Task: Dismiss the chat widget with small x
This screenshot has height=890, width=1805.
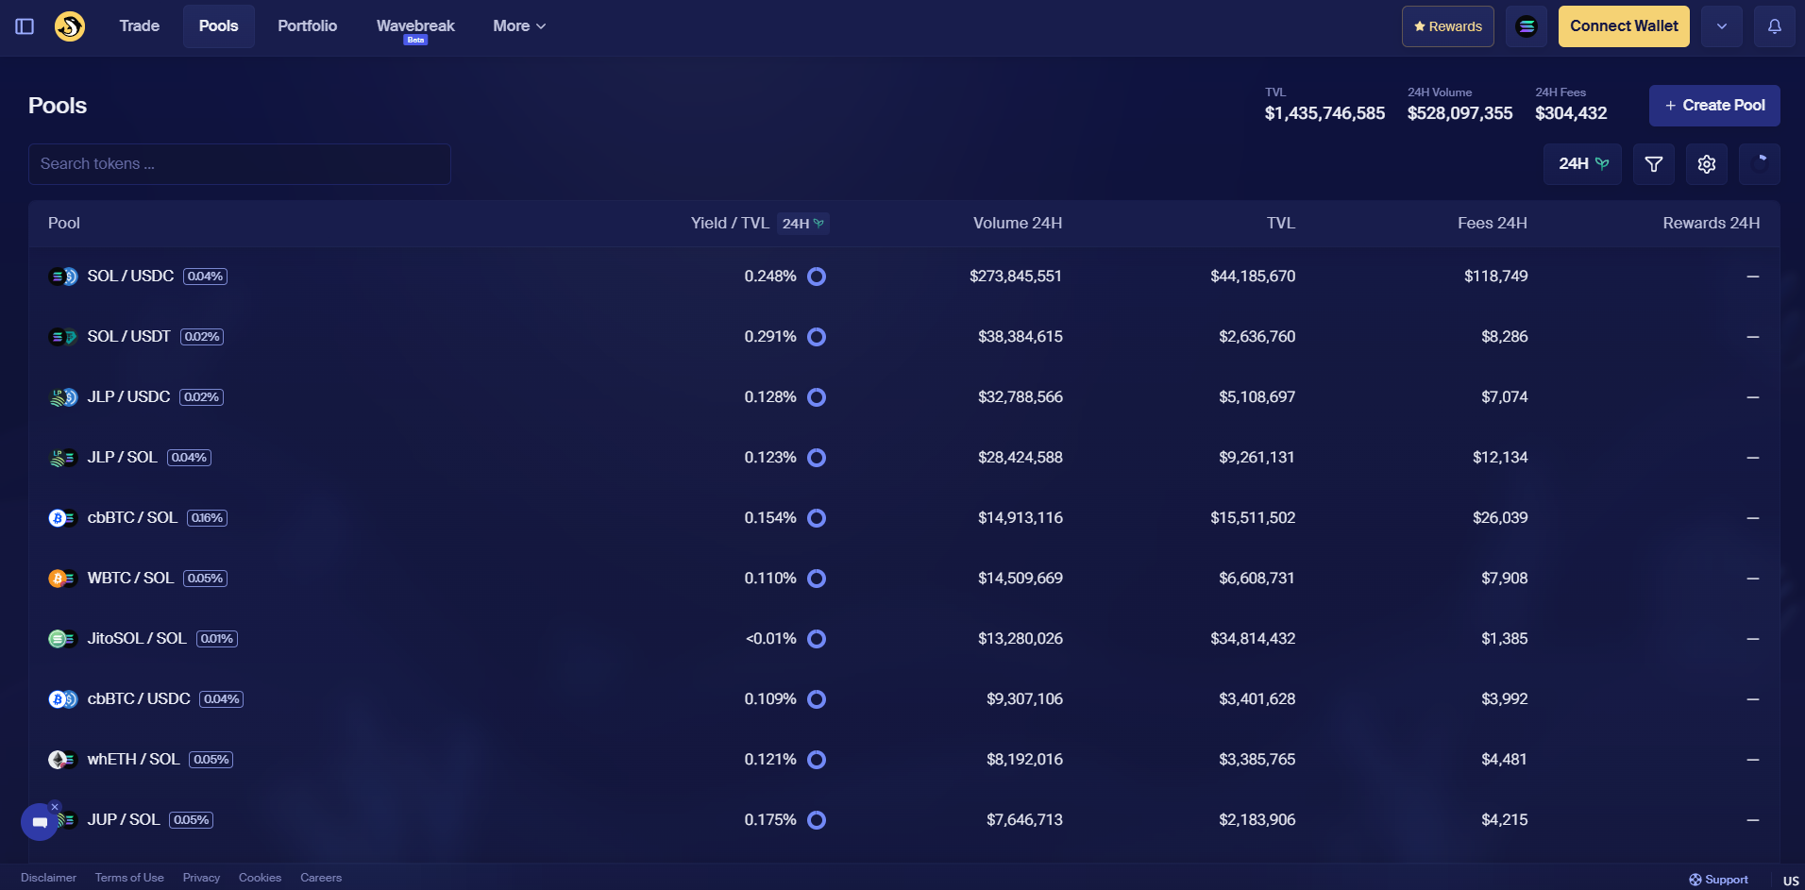Action: pos(55,806)
